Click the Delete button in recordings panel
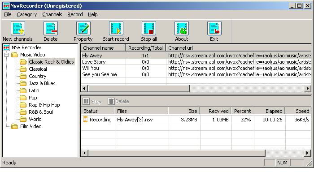The image size is (314, 172). [118, 101]
